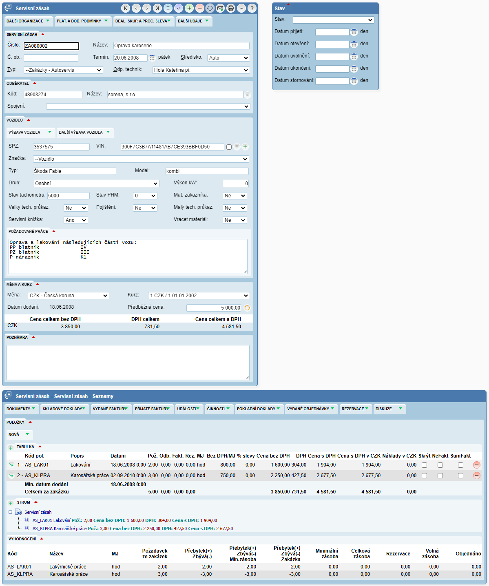The image size is (489, 586).
Task: Toggle the checkbox next to VIN field
Action: click(229, 147)
